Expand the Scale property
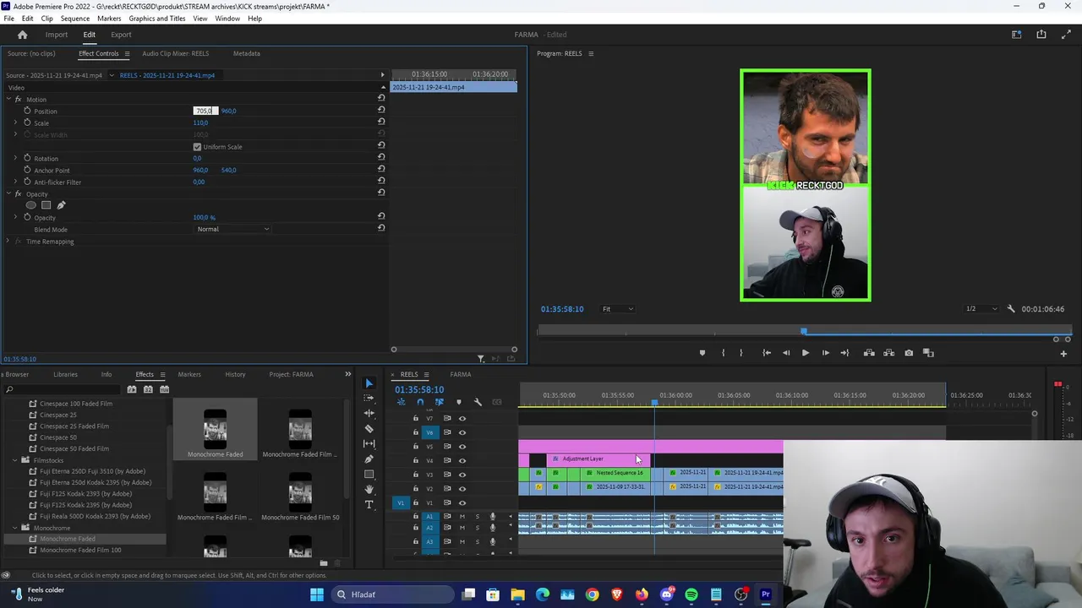The image size is (1082, 608). coord(15,122)
